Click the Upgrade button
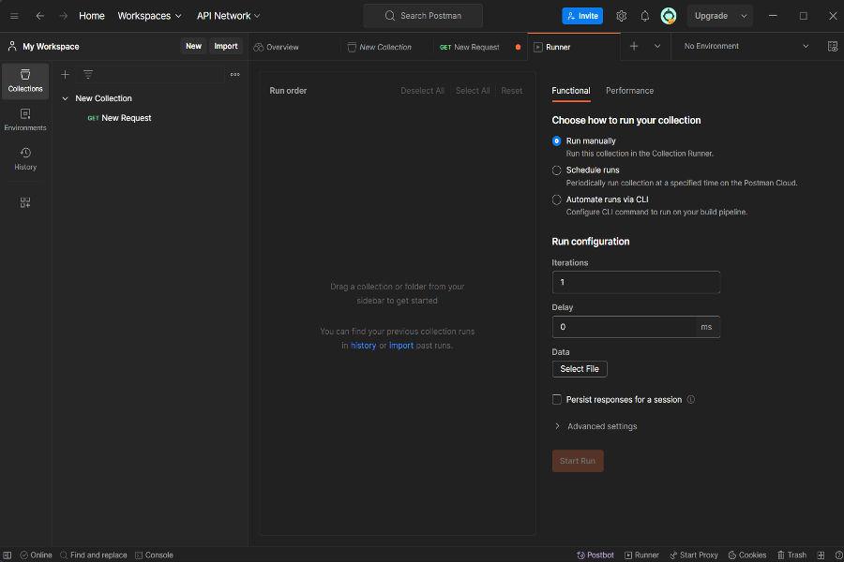Screen dimensions: 844x562 [711, 16]
